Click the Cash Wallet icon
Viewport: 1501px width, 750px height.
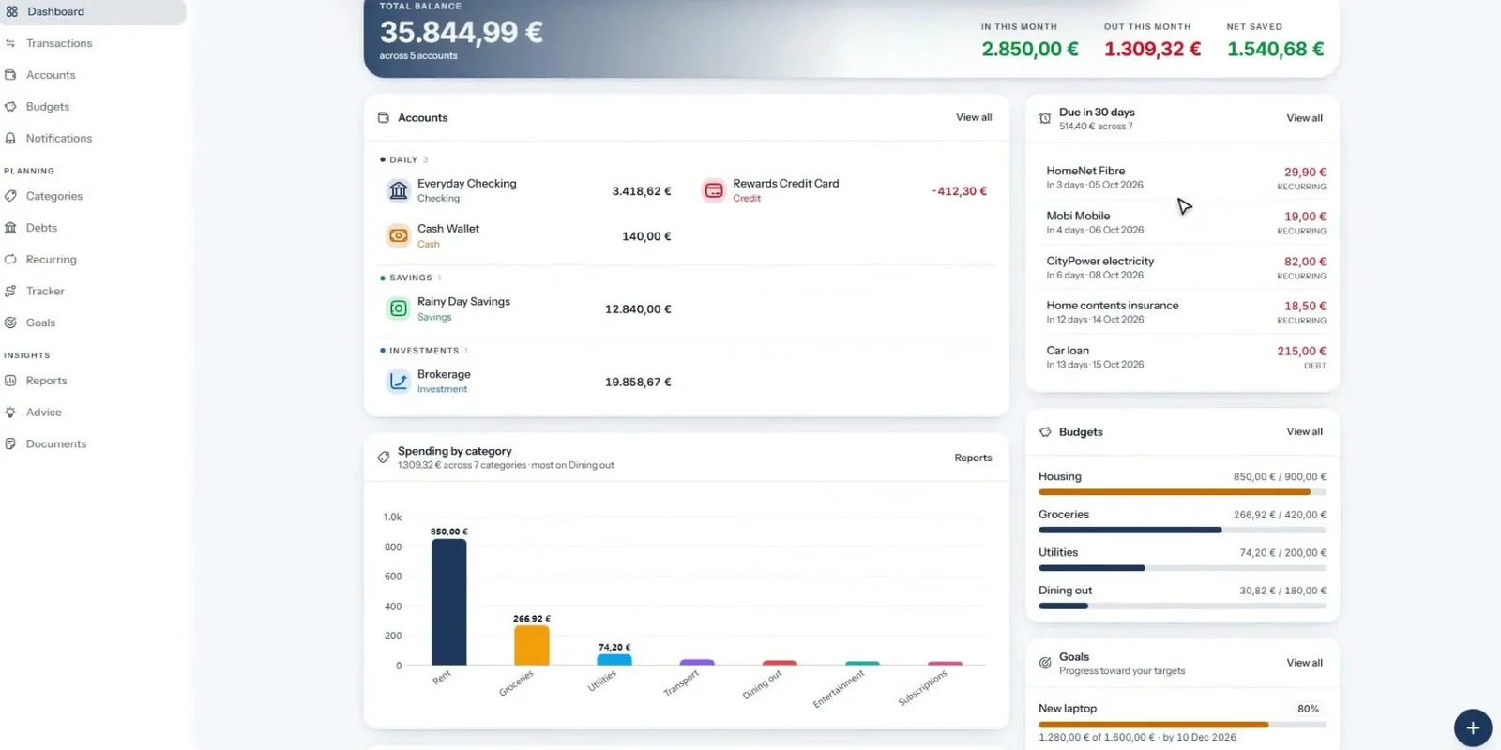399,235
